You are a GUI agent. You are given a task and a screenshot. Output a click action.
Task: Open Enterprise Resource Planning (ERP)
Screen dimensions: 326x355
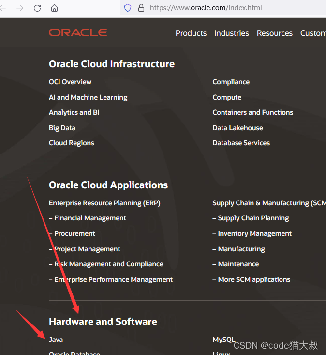coord(104,203)
